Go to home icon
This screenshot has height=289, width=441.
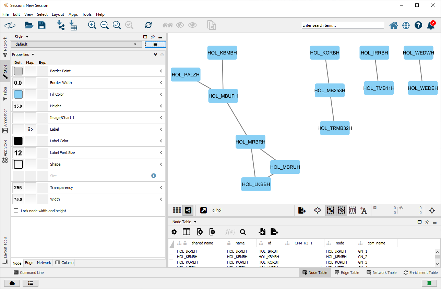pyautogui.click(x=394, y=25)
